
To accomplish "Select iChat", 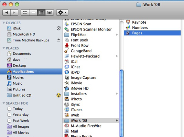I will pos(91,67).
